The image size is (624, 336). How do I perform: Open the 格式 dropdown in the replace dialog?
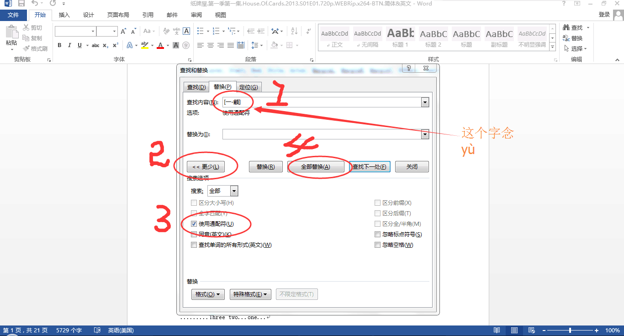[208, 294]
